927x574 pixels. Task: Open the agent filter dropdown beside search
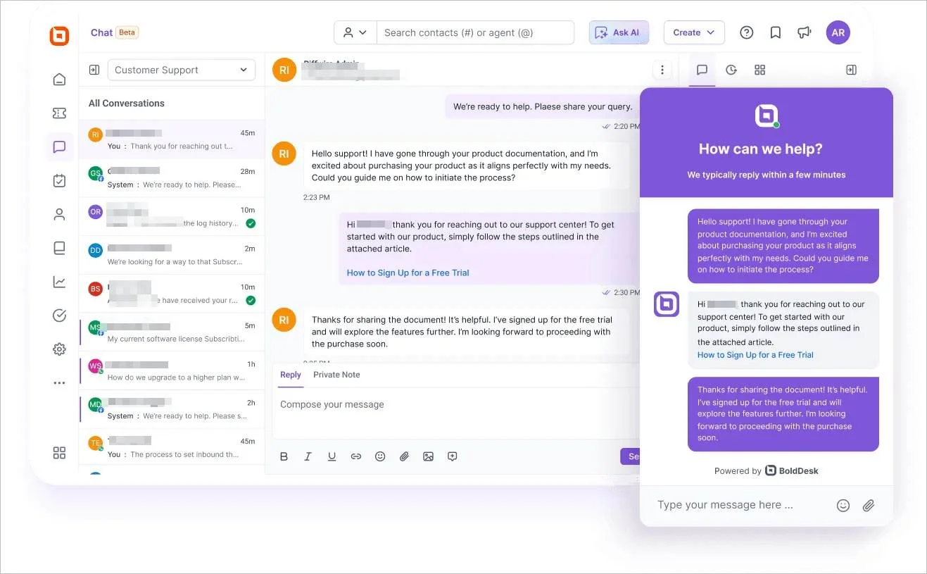click(355, 32)
